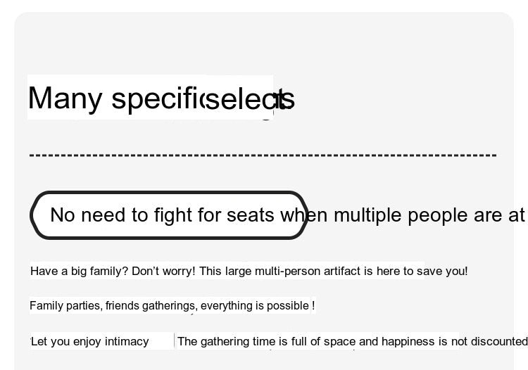The image size is (528, 370).
Task: Click "here to save you!" text
Action: pyautogui.click(x=422, y=271)
